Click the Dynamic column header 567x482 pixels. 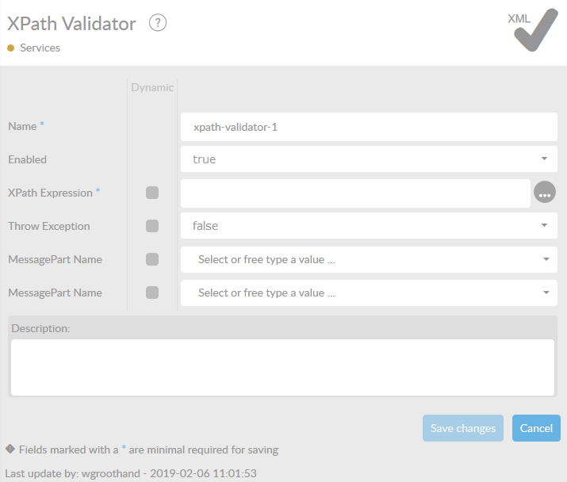pyautogui.click(x=152, y=88)
